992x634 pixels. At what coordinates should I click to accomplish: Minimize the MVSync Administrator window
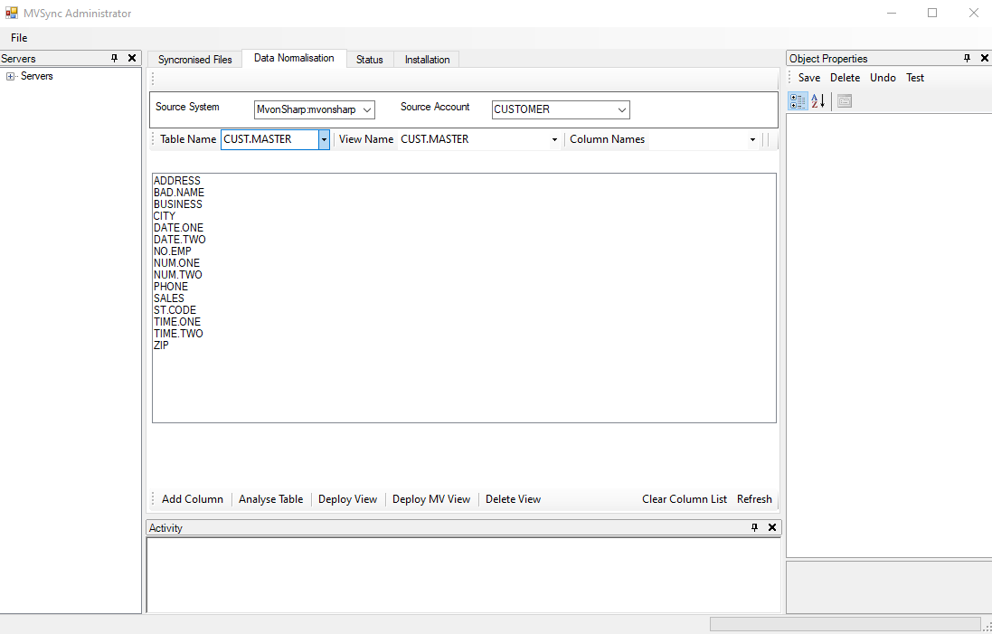892,13
